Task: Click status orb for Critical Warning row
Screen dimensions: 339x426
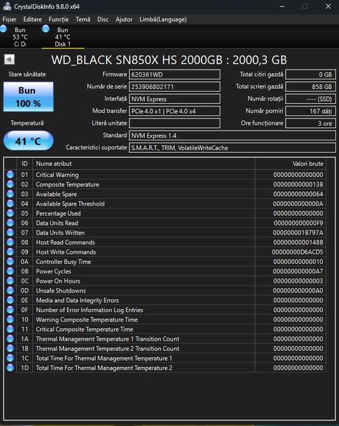Action: (10, 175)
